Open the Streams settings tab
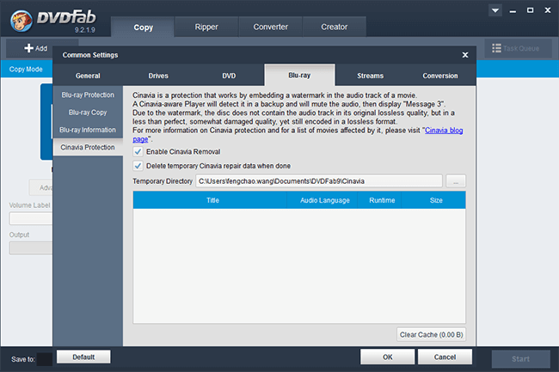 pyautogui.click(x=371, y=76)
